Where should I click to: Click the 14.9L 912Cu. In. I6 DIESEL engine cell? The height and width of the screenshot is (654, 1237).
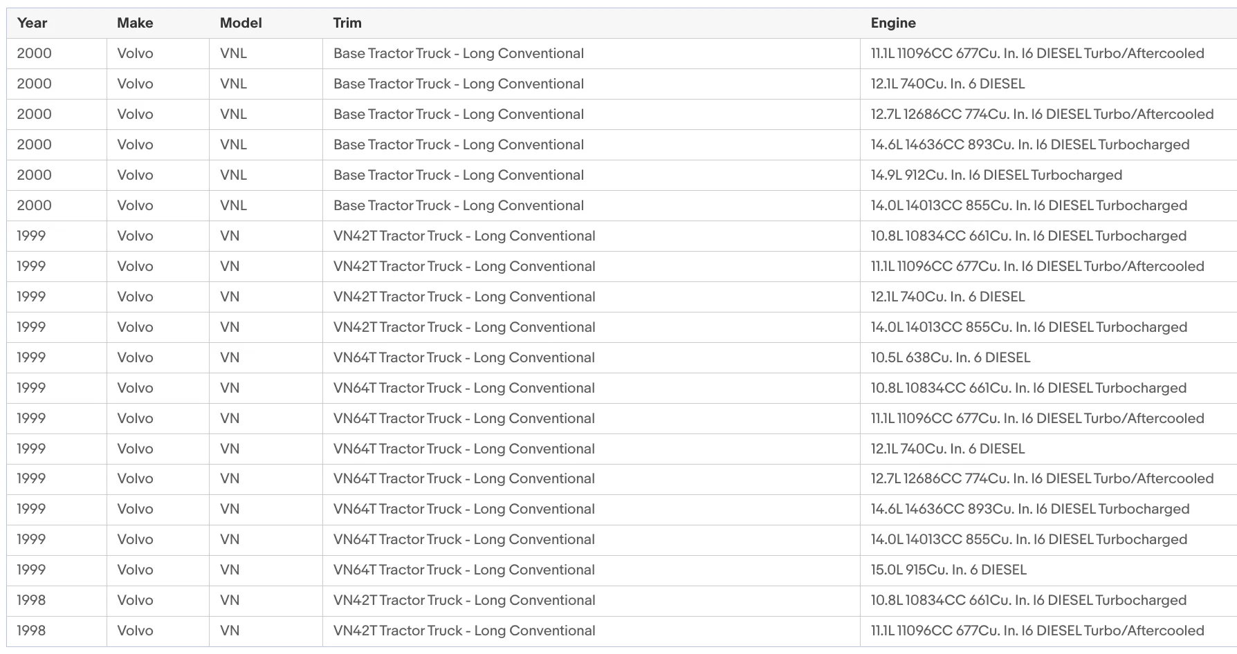pyautogui.click(x=996, y=175)
